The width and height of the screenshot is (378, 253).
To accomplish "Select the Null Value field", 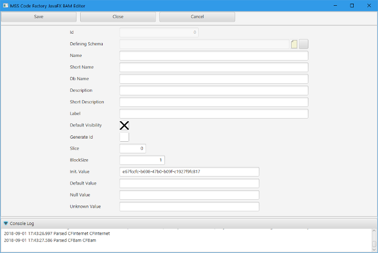I will click(x=189, y=195).
